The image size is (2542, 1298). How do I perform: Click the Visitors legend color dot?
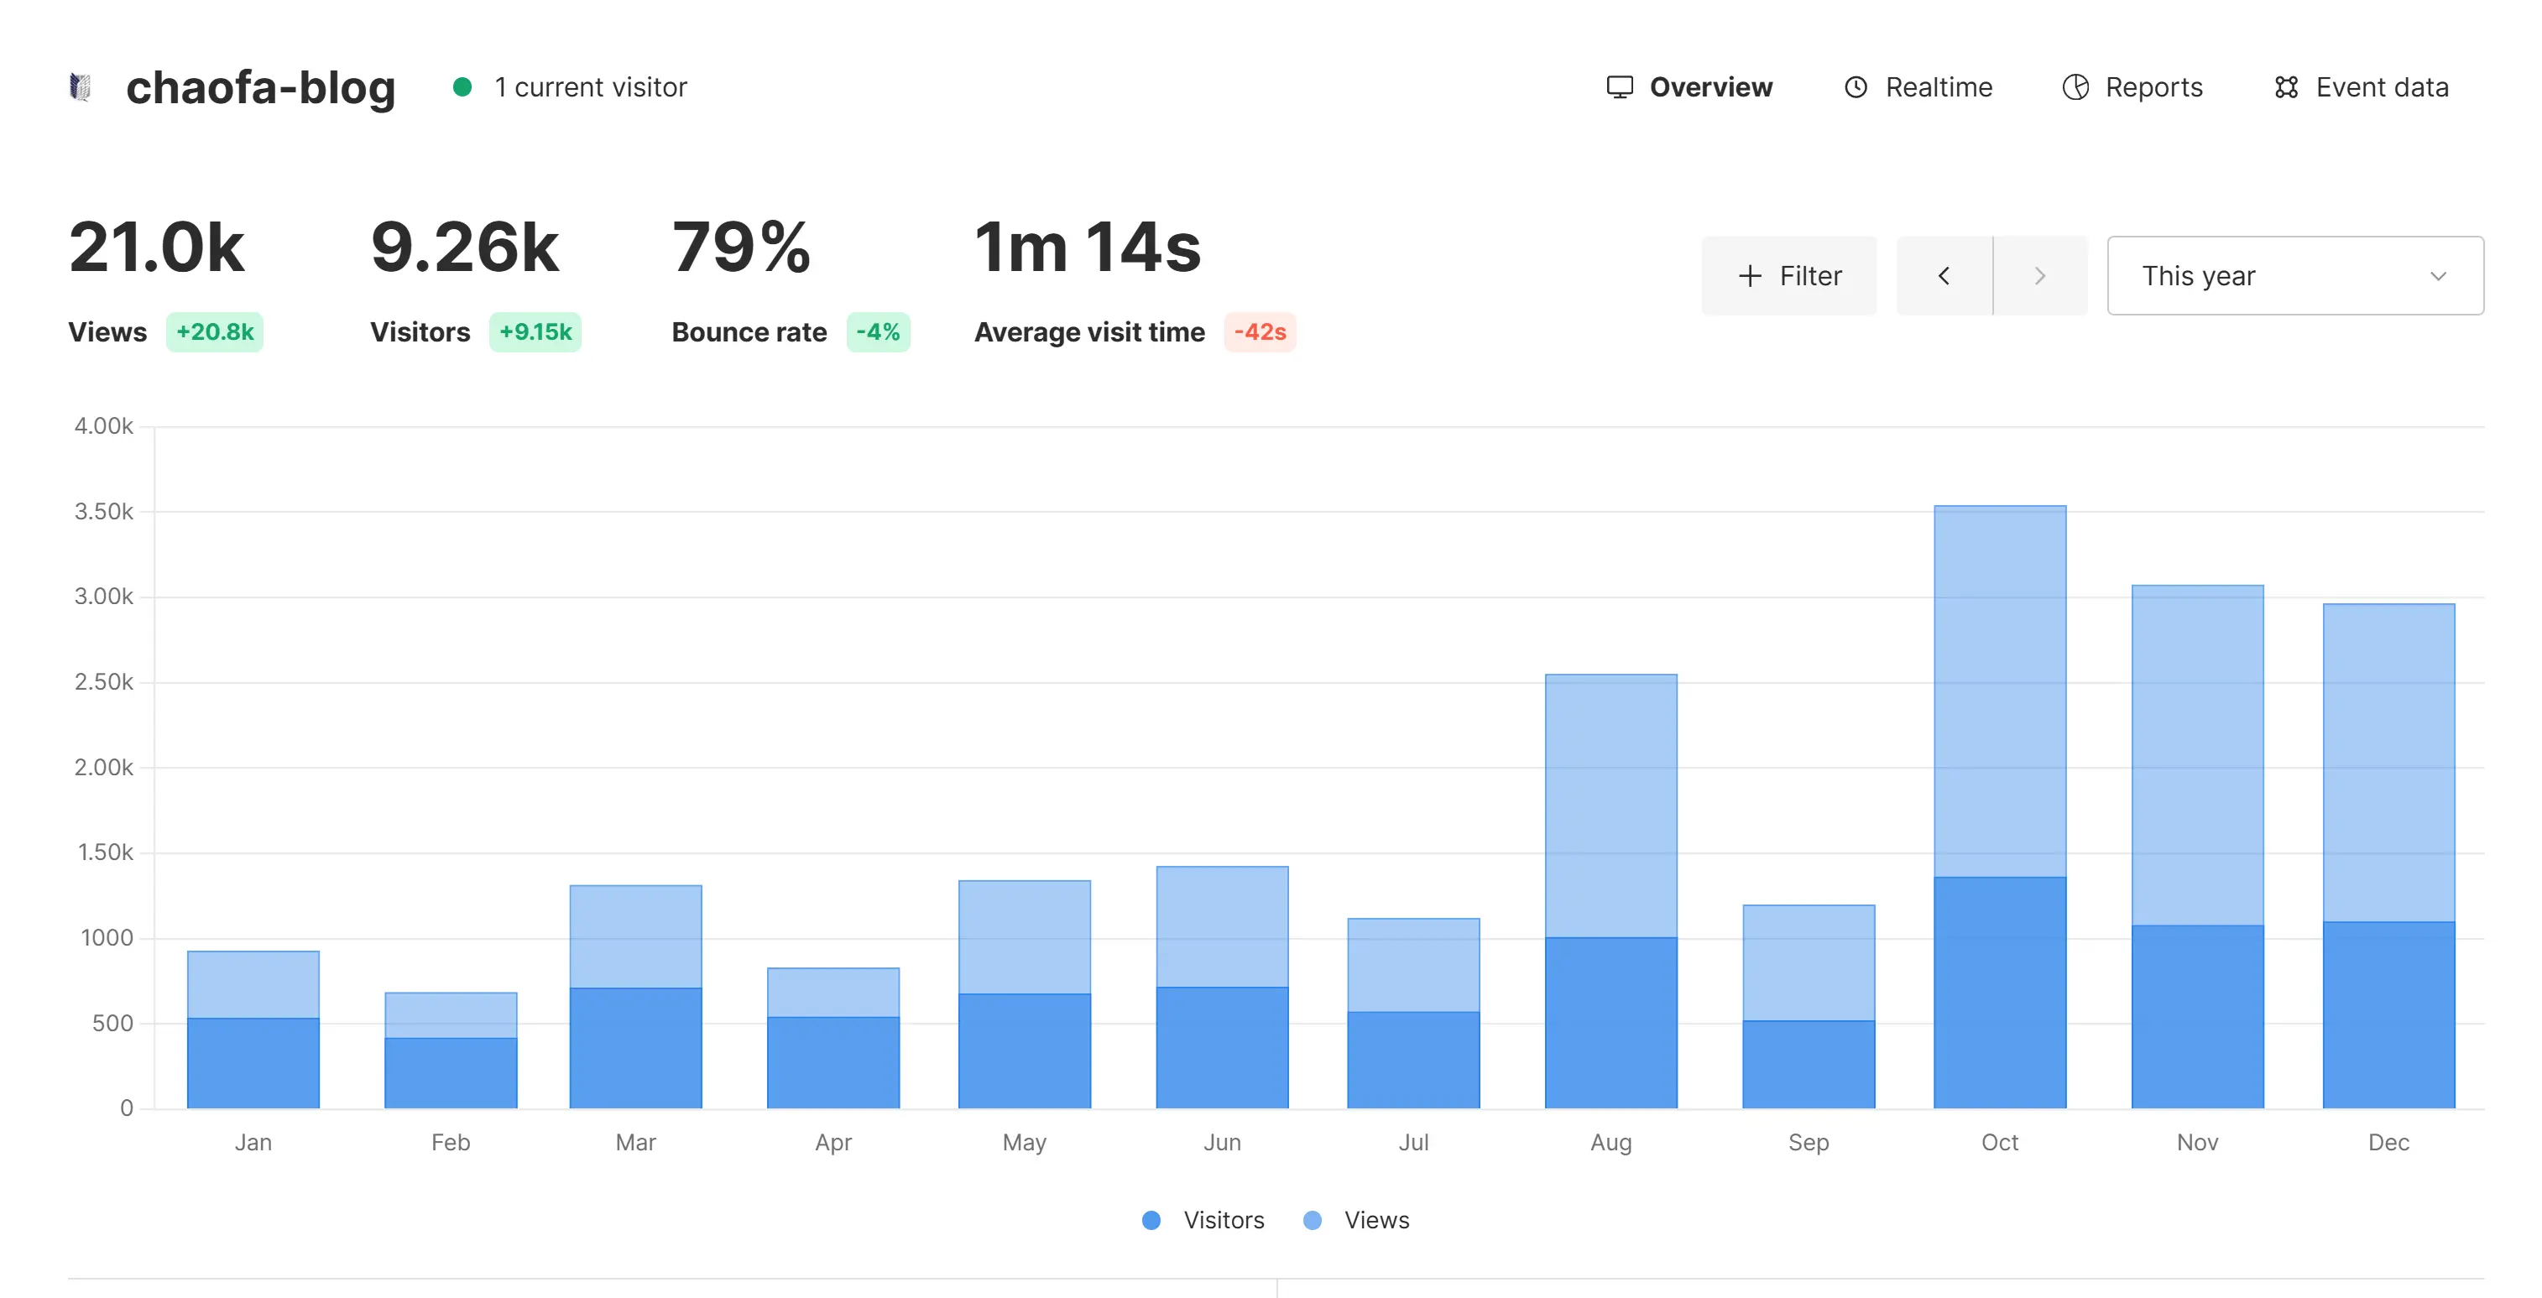pos(1151,1220)
